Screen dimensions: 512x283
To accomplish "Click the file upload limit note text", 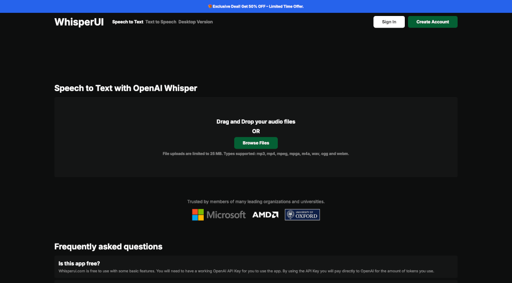I will point(256,153).
